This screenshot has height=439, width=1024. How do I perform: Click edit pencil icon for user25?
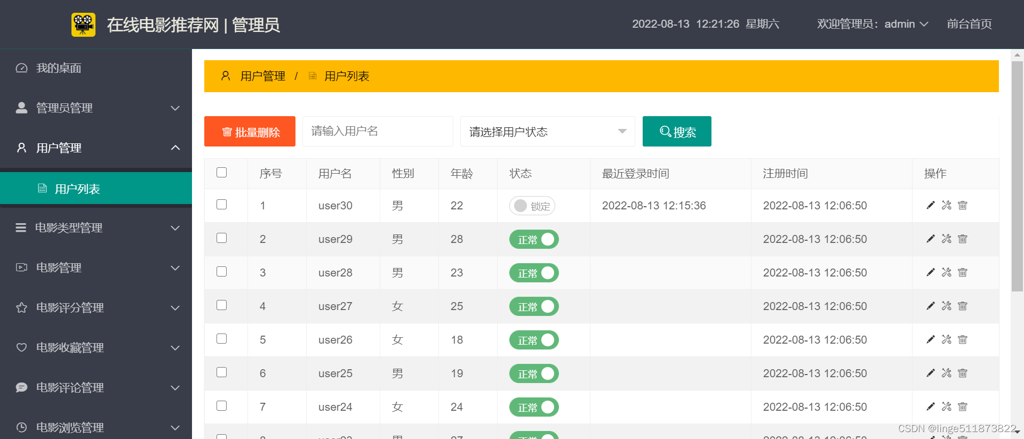coord(931,373)
